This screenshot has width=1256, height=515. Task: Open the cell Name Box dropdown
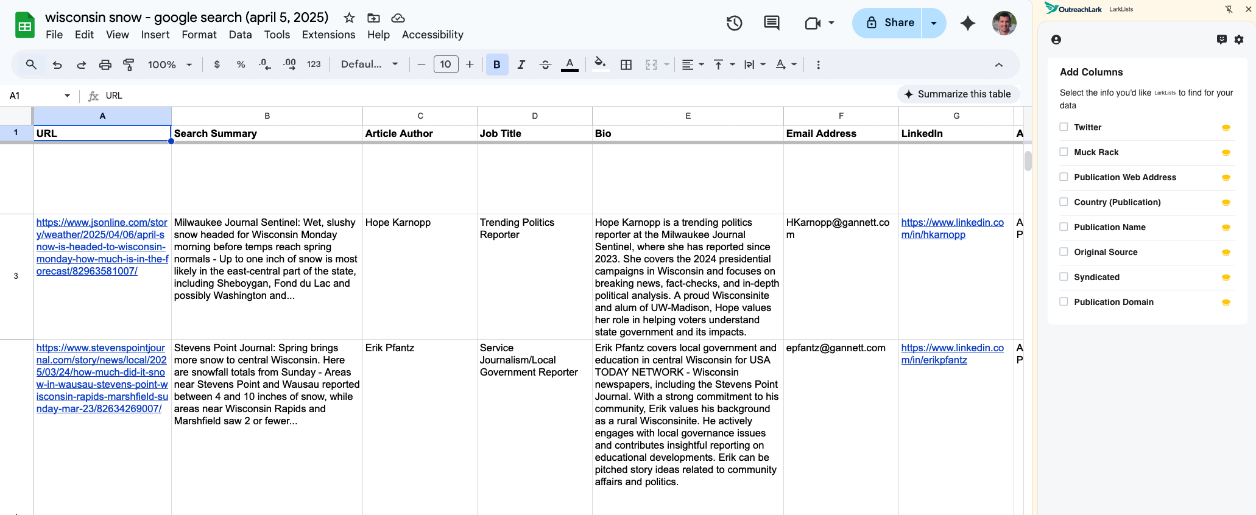pyautogui.click(x=67, y=96)
